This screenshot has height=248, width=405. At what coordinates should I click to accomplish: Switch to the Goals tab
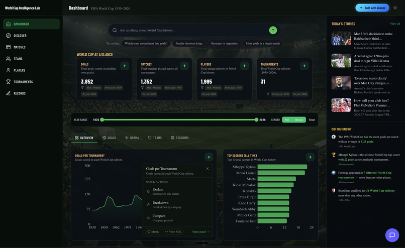point(109,138)
